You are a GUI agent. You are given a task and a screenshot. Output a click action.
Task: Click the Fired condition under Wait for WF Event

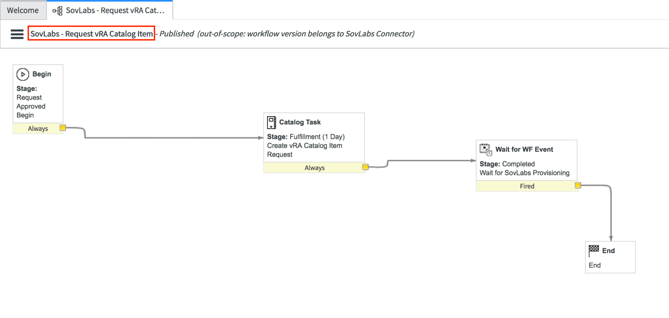point(527,186)
